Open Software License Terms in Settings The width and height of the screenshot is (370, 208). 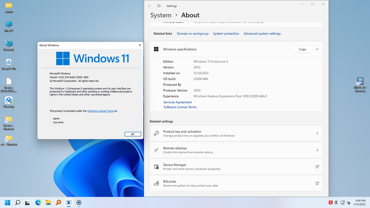point(180,107)
